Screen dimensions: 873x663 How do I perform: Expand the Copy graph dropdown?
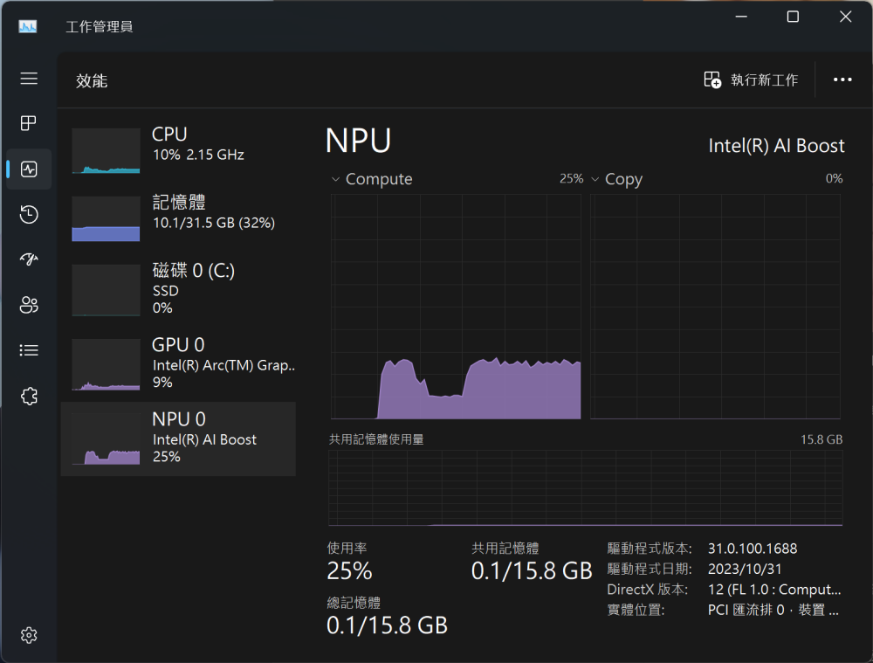coord(595,179)
